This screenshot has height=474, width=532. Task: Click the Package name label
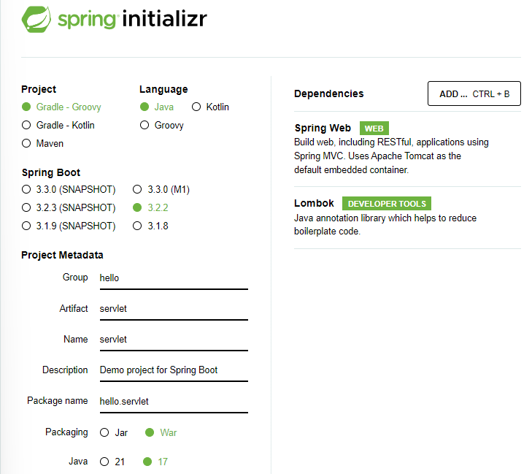coord(58,401)
